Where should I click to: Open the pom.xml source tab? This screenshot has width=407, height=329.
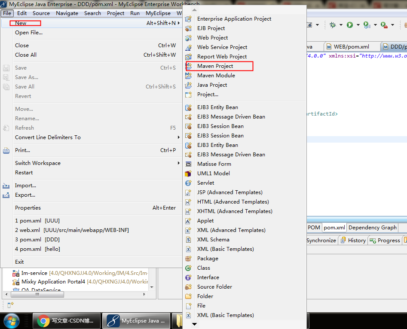[334, 228]
